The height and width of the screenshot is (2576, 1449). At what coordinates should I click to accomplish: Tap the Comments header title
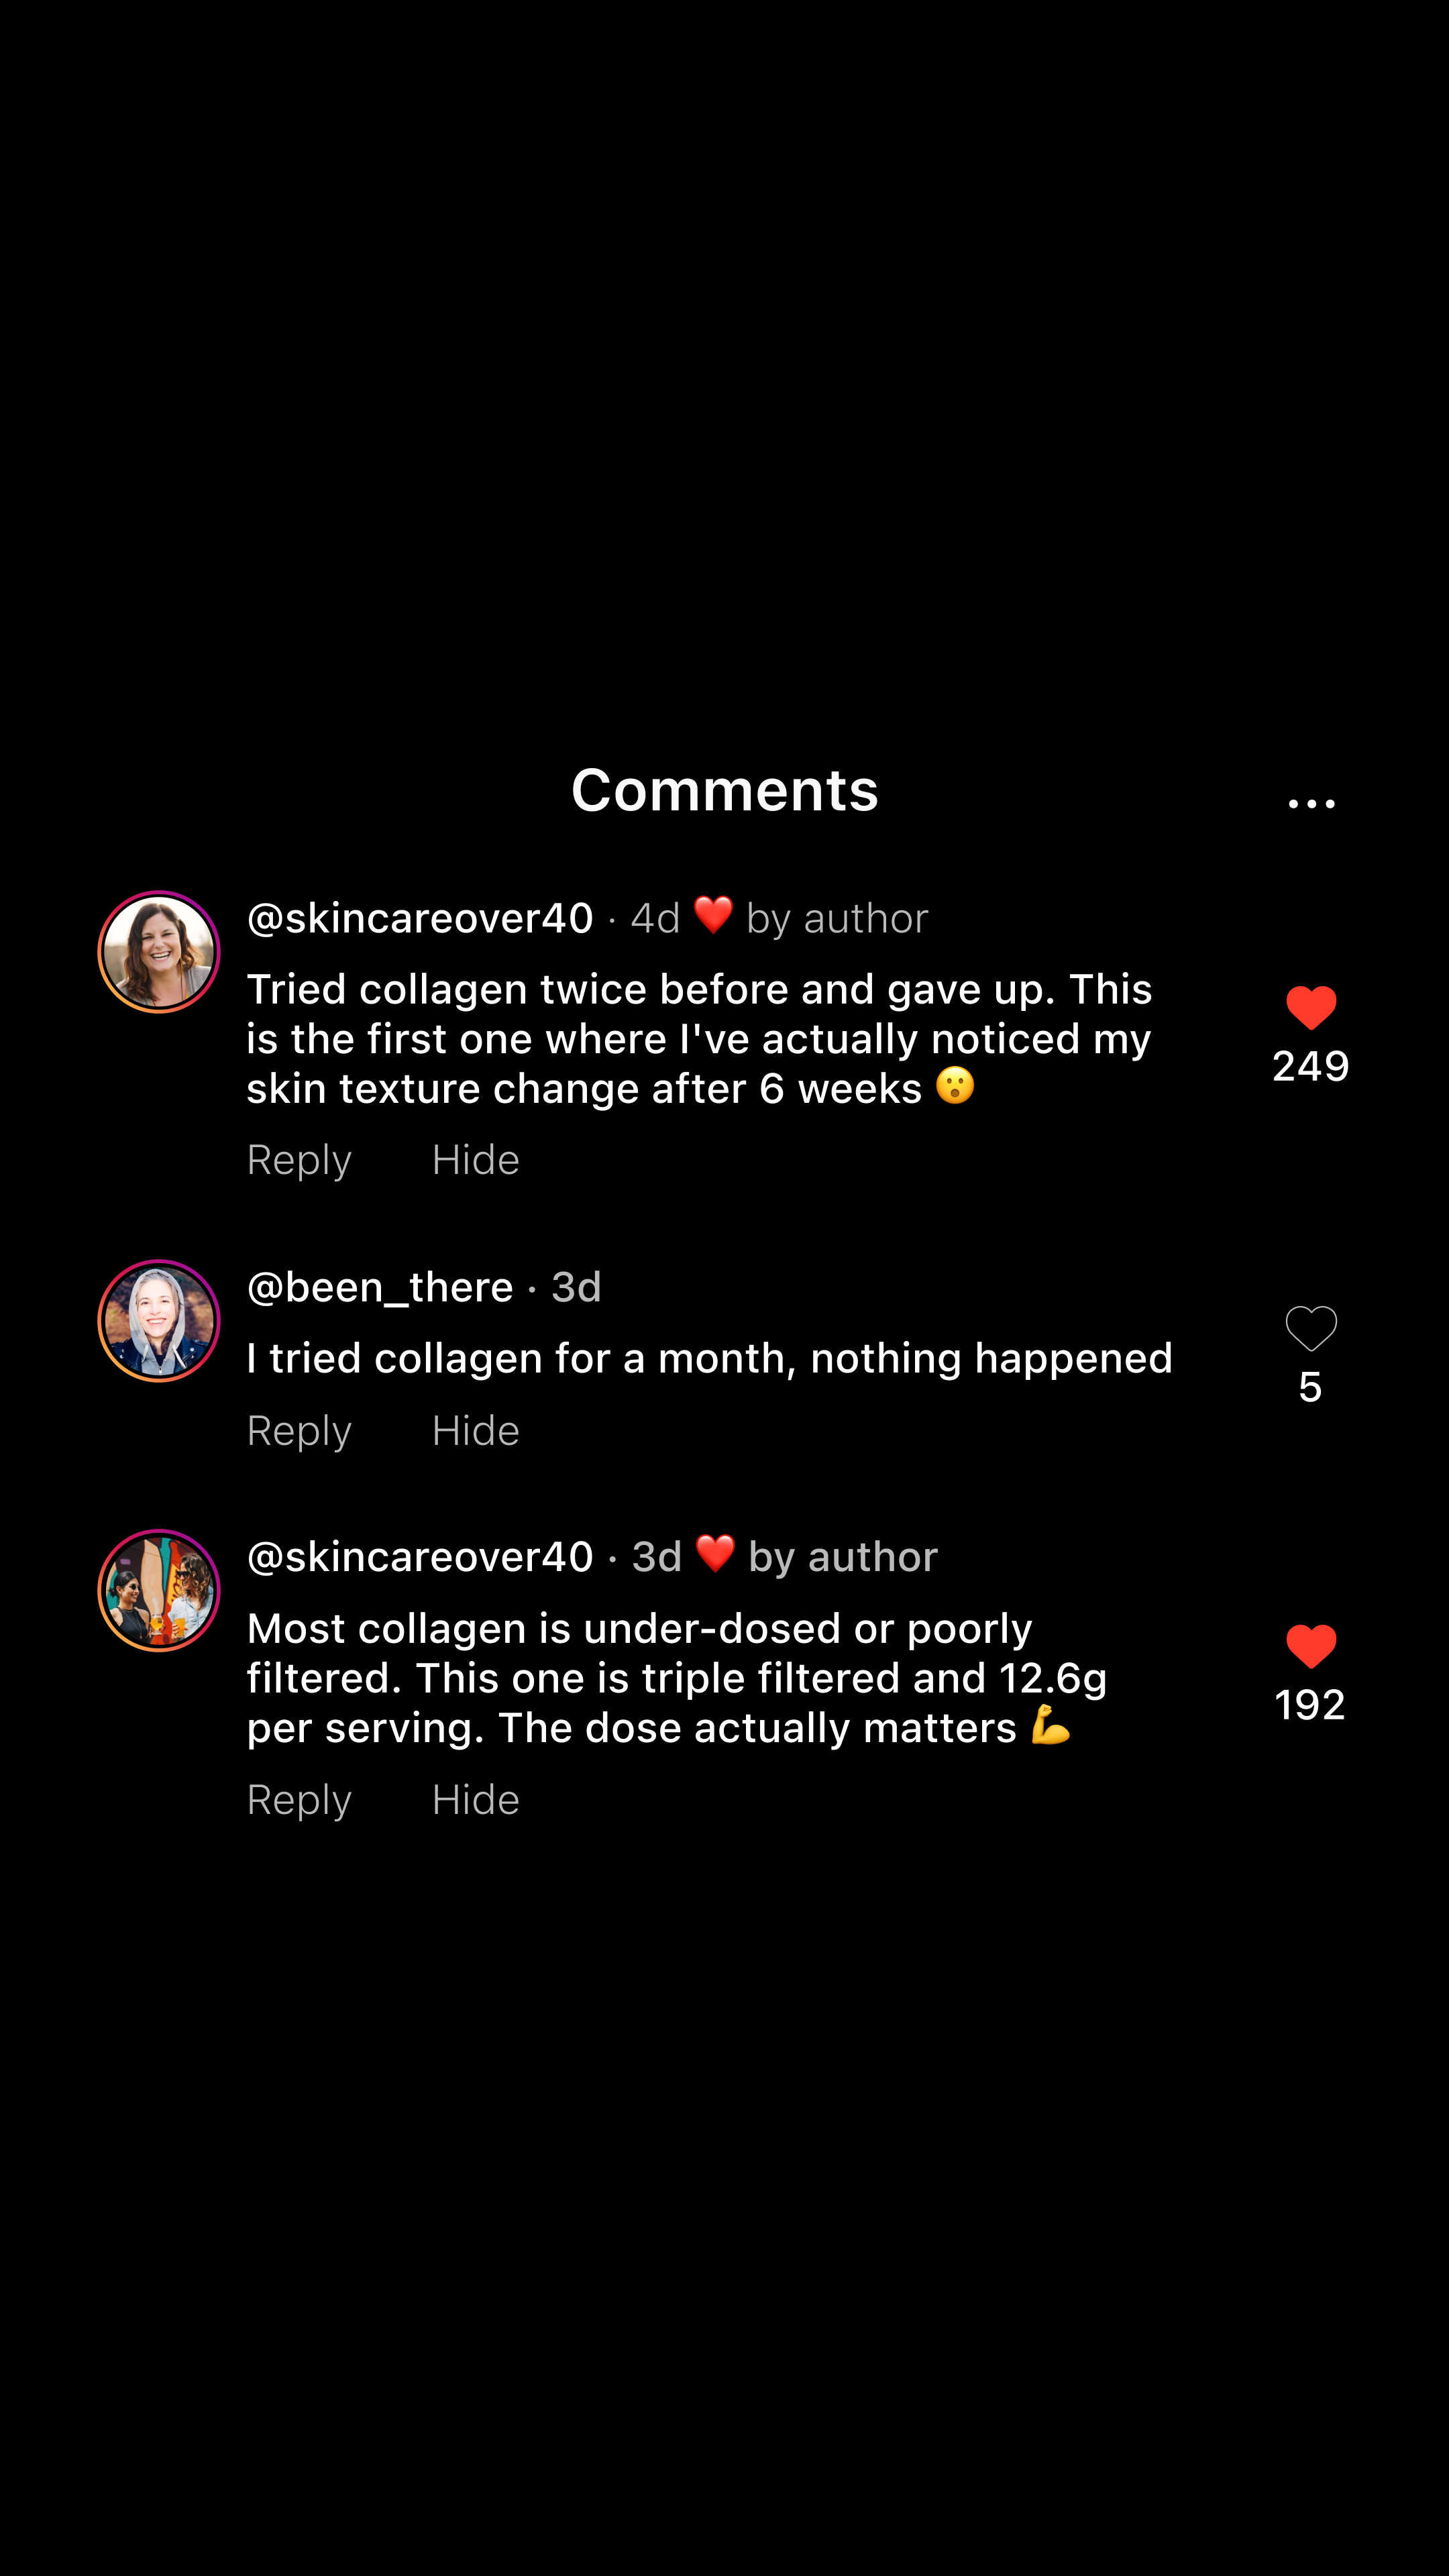tap(725, 790)
